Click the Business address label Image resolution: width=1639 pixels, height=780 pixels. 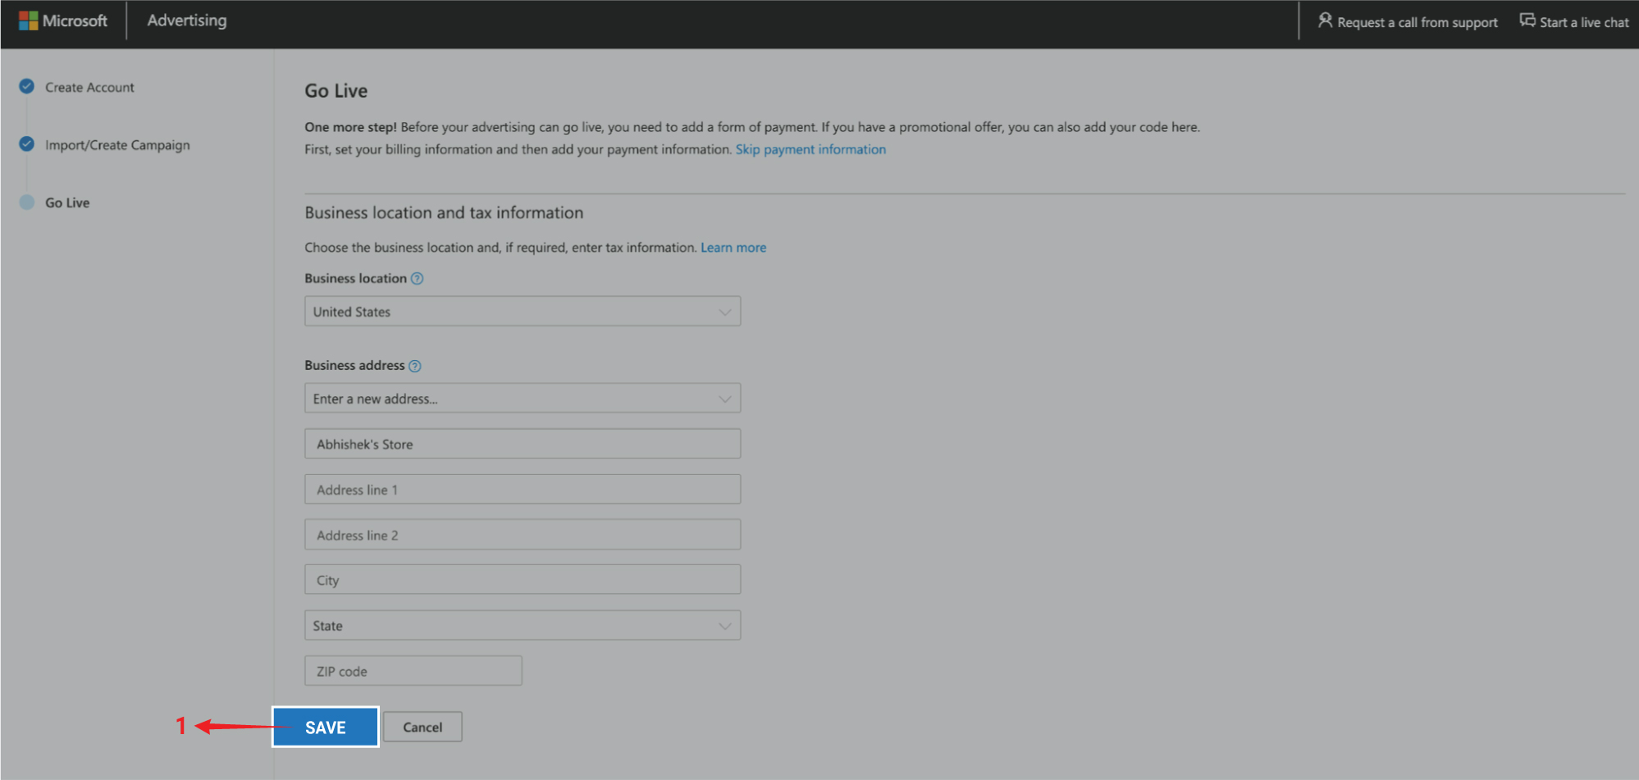pyautogui.click(x=355, y=366)
